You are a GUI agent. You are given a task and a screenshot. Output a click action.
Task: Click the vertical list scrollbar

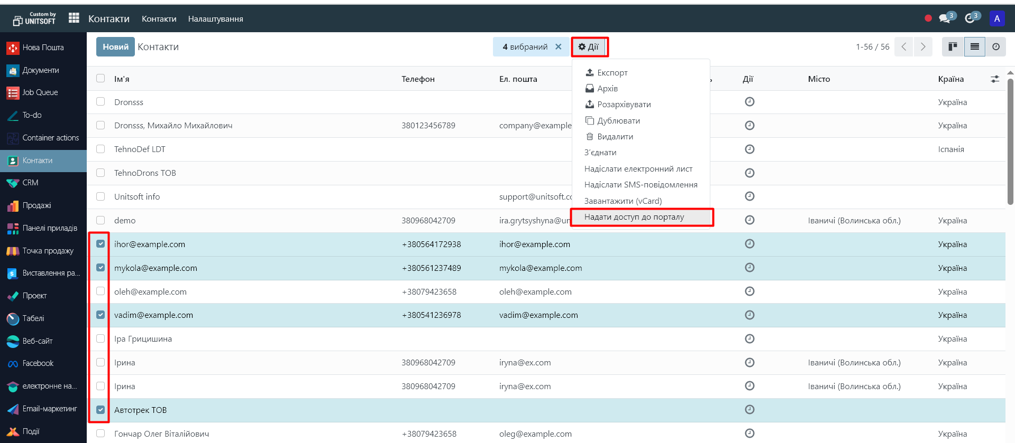click(1010, 143)
